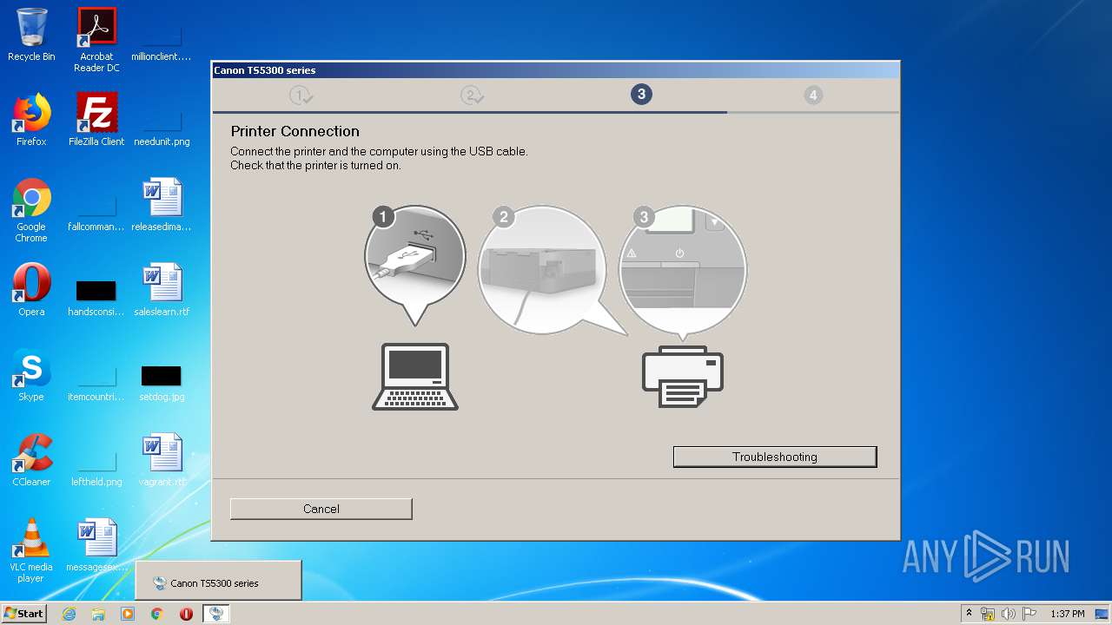
Task: Launch FileZilla Client from desktop
Action: click(96, 120)
